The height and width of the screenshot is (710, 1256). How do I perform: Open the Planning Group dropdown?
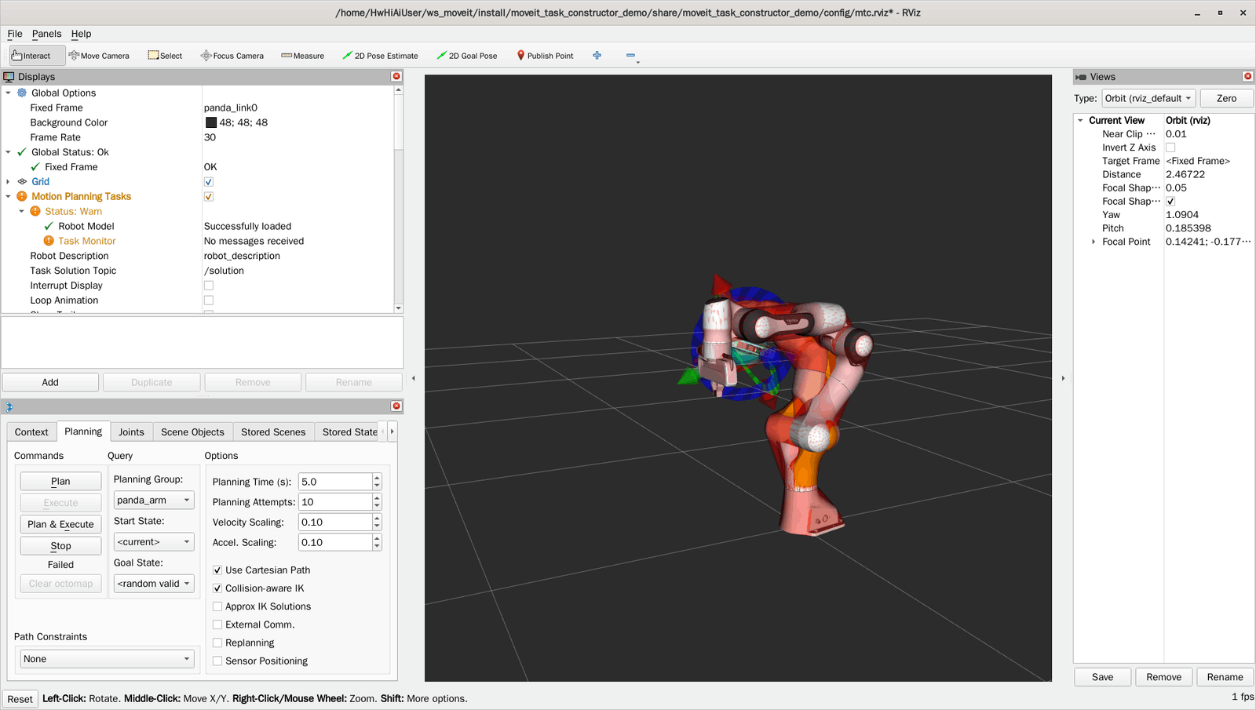pos(154,500)
